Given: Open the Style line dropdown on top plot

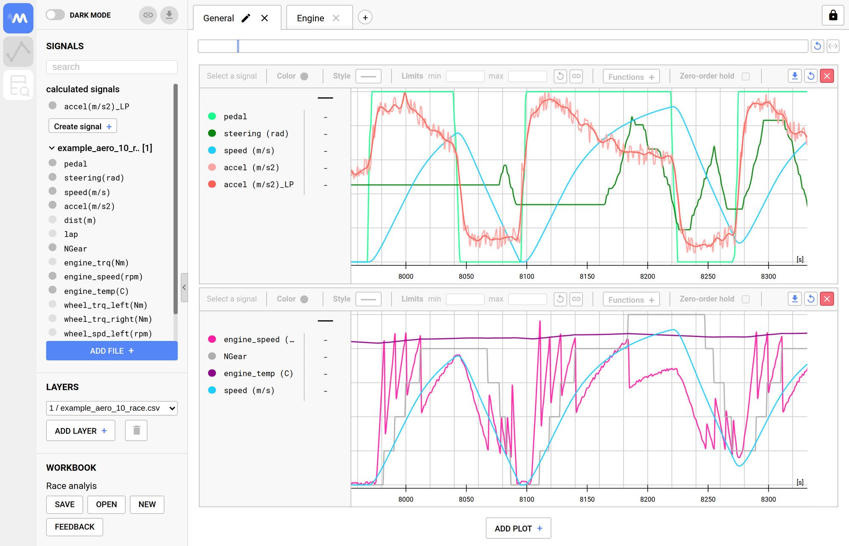Looking at the screenshot, I should coord(368,76).
